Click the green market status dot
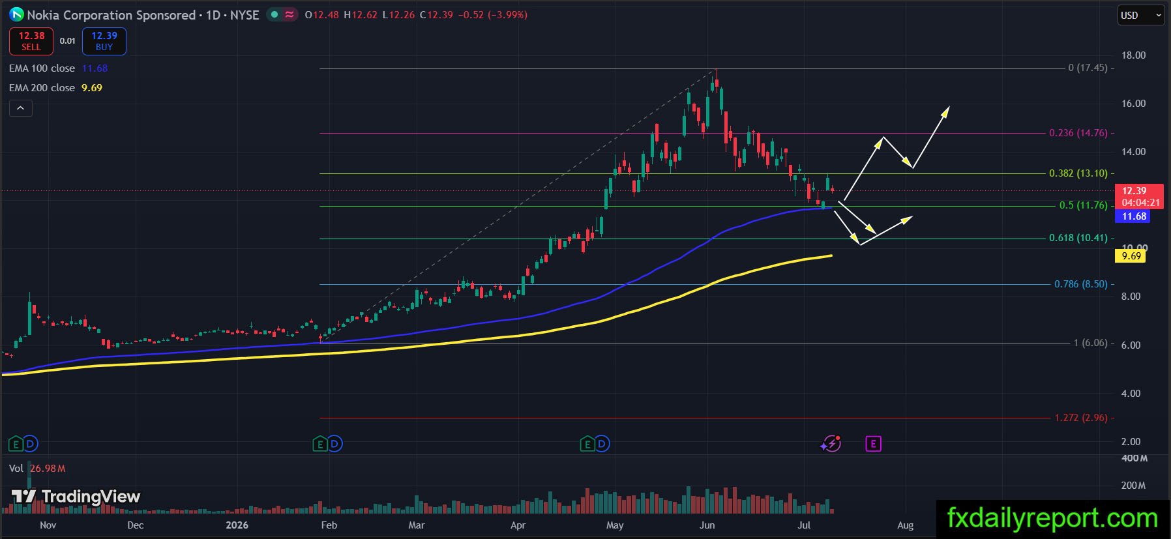This screenshot has height=539, width=1171. pos(274,14)
